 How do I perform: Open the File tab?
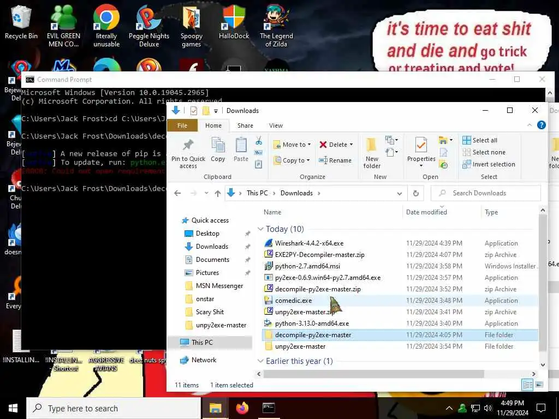click(182, 125)
